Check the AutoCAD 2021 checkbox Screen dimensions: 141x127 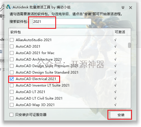(12, 46)
